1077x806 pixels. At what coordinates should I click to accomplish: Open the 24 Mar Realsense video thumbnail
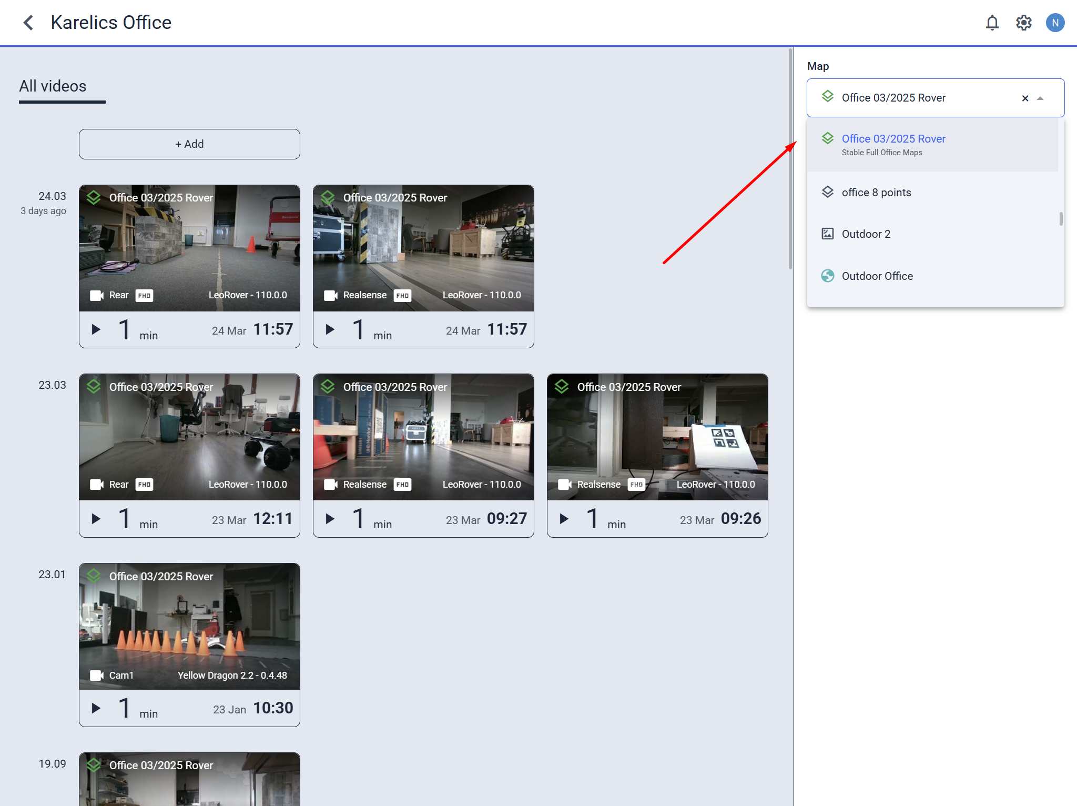423,248
